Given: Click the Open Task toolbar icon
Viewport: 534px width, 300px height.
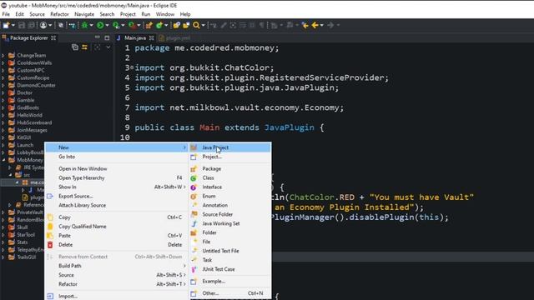Looking at the screenshot, I should [x=186, y=25].
